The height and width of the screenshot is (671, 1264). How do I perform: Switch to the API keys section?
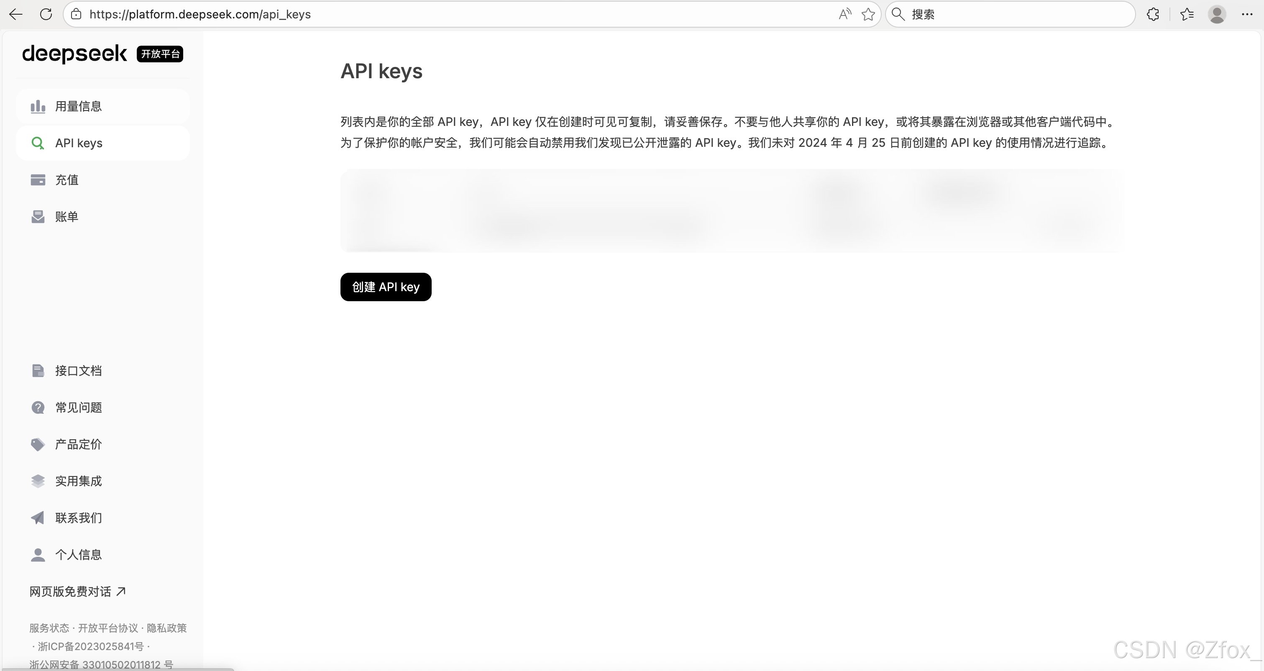click(x=79, y=143)
